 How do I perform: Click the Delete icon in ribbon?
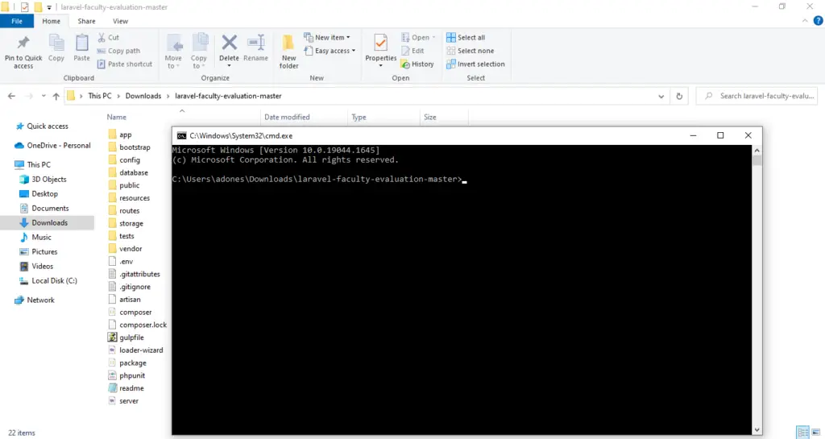[x=229, y=48]
